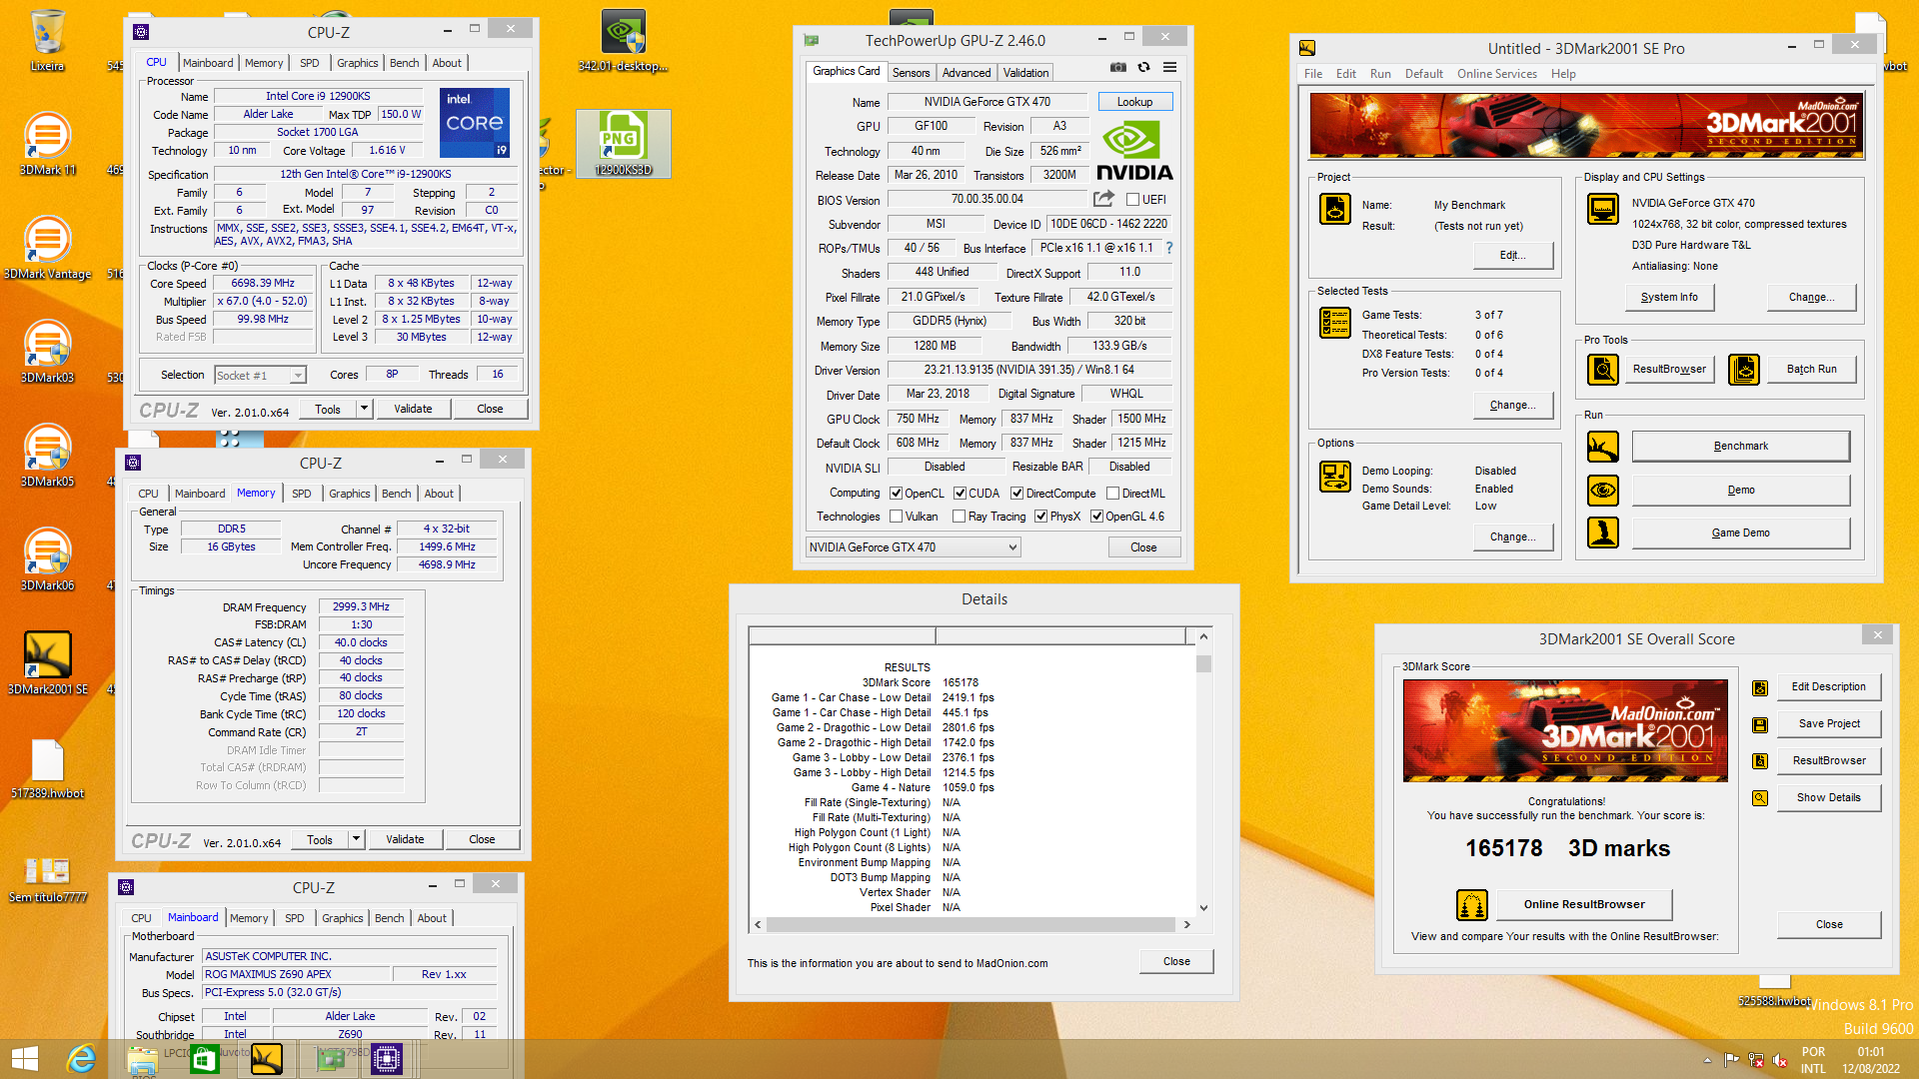The height and width of the screenshot is (1079, 1919).
Task: Open the 342.01-desktop NVIDIA installer icon
Action: pyautogui.click(x=623, y=40)
